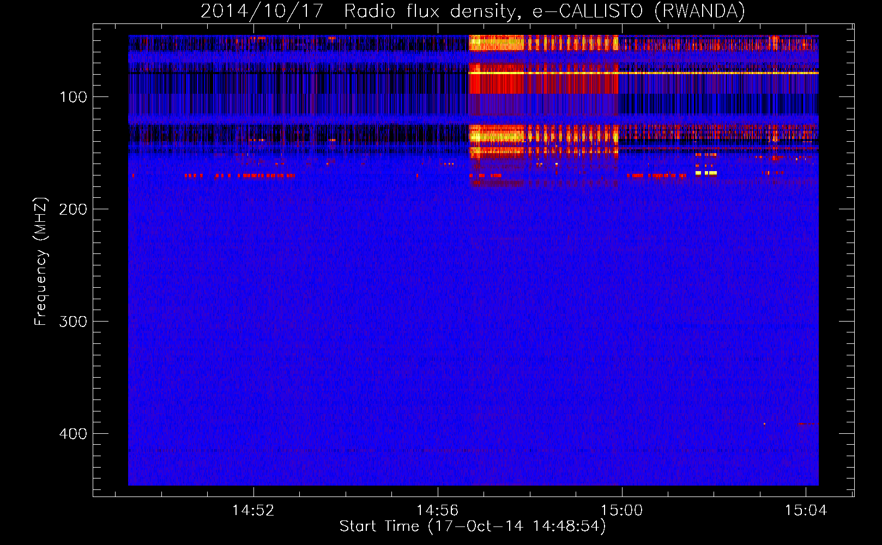Image resolution: width=882 pixels, height=545 pixels.
Task: Click the "200" frequency tick label
Action: [x=73, y=209]
